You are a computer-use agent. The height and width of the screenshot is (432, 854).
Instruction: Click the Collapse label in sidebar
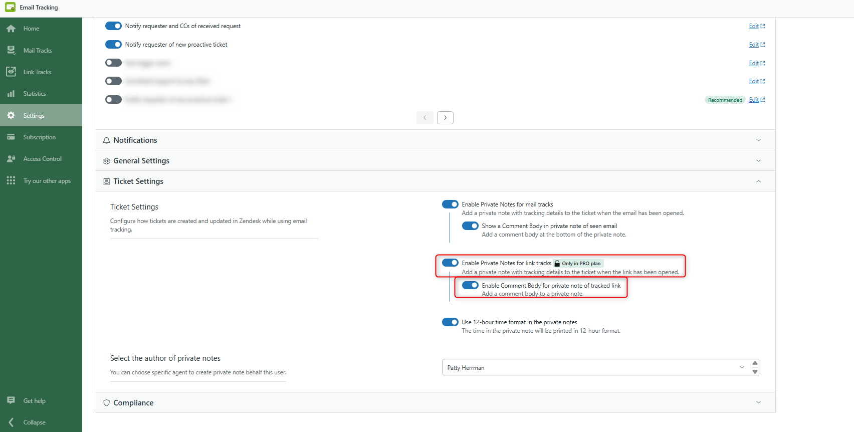(x=35, y=422)
